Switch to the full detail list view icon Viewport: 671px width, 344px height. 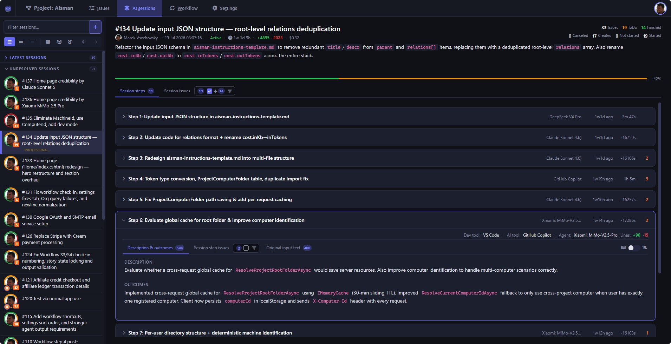(x=9, y=42)
